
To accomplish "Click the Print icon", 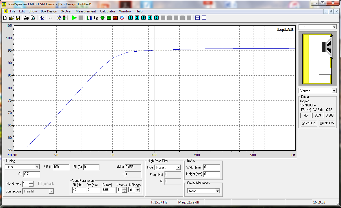I will (26, 18).
